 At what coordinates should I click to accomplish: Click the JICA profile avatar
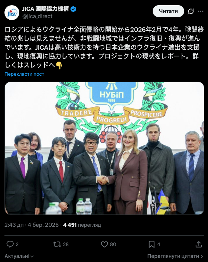click(12, 13)
